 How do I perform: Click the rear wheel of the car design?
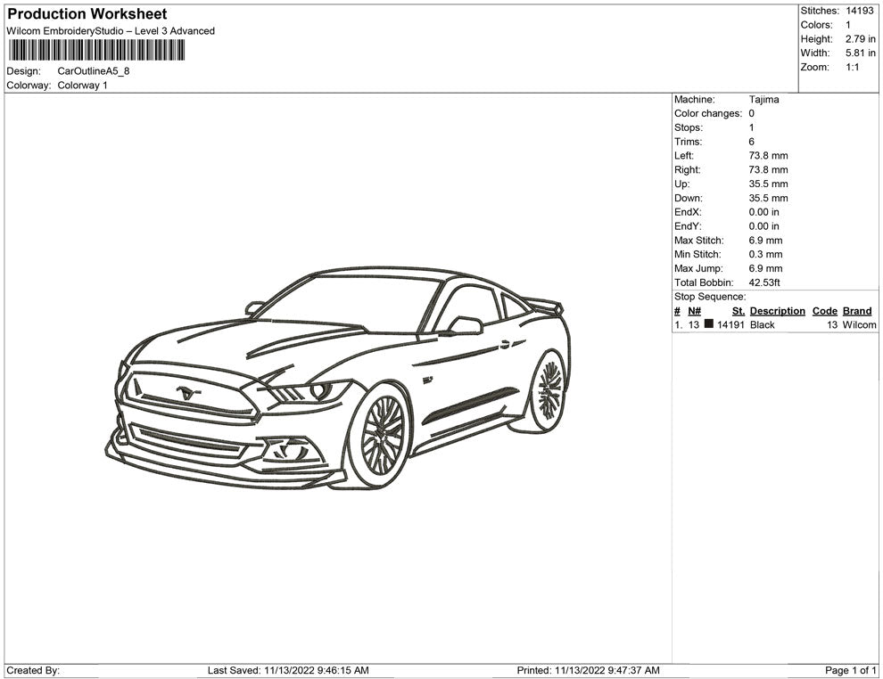coord(548,391)
